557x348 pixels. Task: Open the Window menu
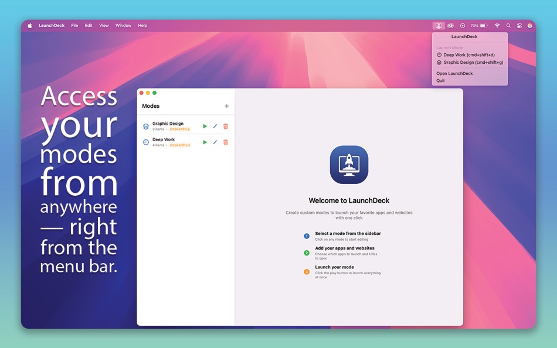pos(123,26)
